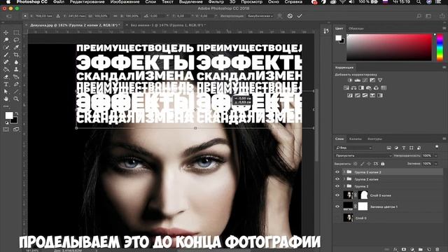Select the History Brush tool

pos(16,77)
